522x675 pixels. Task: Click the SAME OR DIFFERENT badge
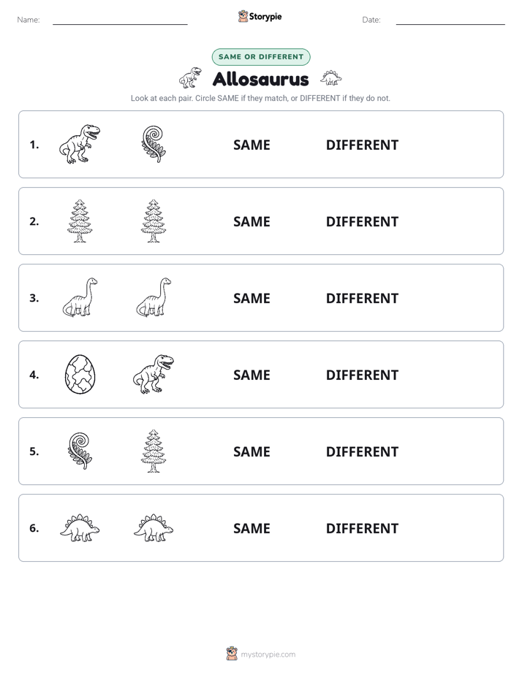[x=261, y=57]
